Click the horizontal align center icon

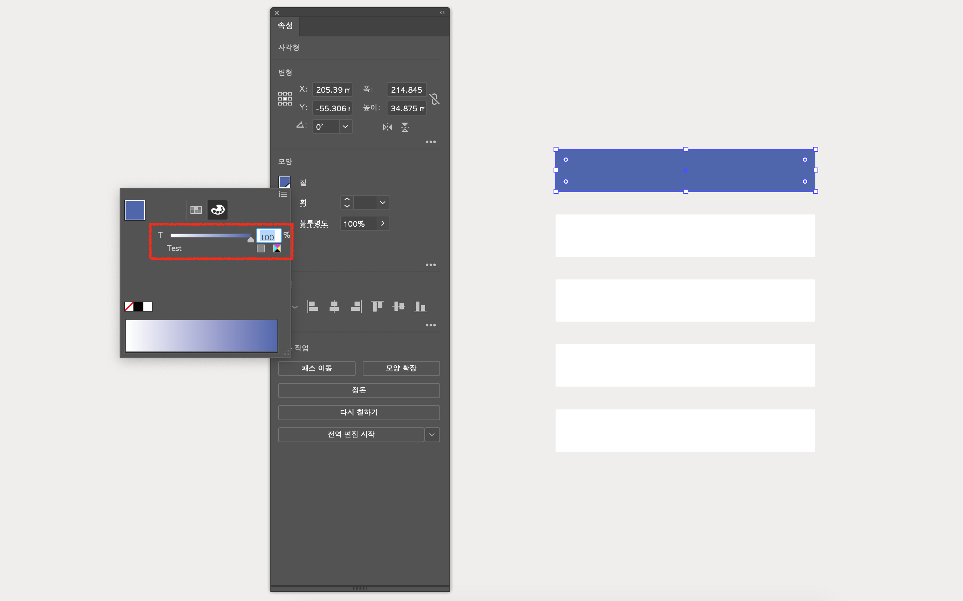[334, 307]
